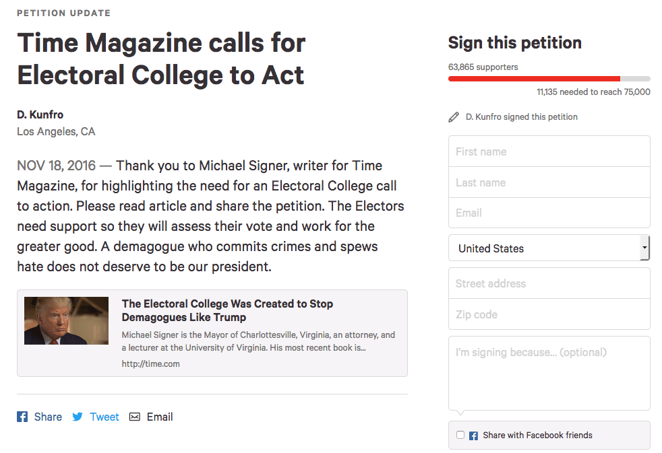Image resolution: width=662 pixels, height=453 pixels.
Task: Click the Twitter bird icon
Action: click(78, 417)
